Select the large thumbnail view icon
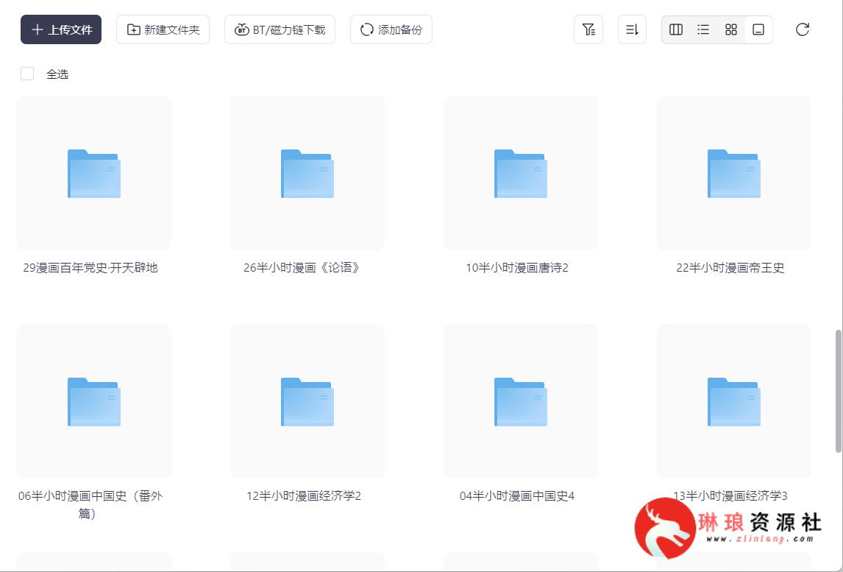843x572 pixels. [758, 29]
